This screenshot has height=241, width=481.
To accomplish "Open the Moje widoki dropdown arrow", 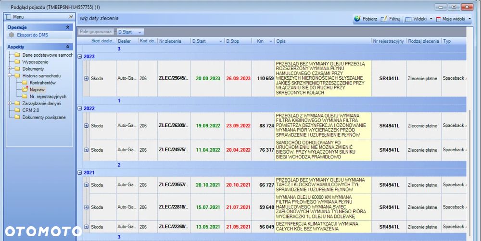I will (x=469, y=19).
